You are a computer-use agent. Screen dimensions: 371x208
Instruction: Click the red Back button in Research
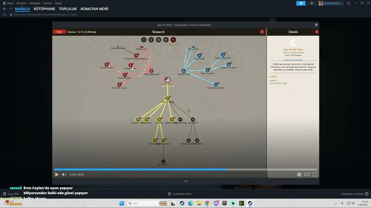click(59, 32)
